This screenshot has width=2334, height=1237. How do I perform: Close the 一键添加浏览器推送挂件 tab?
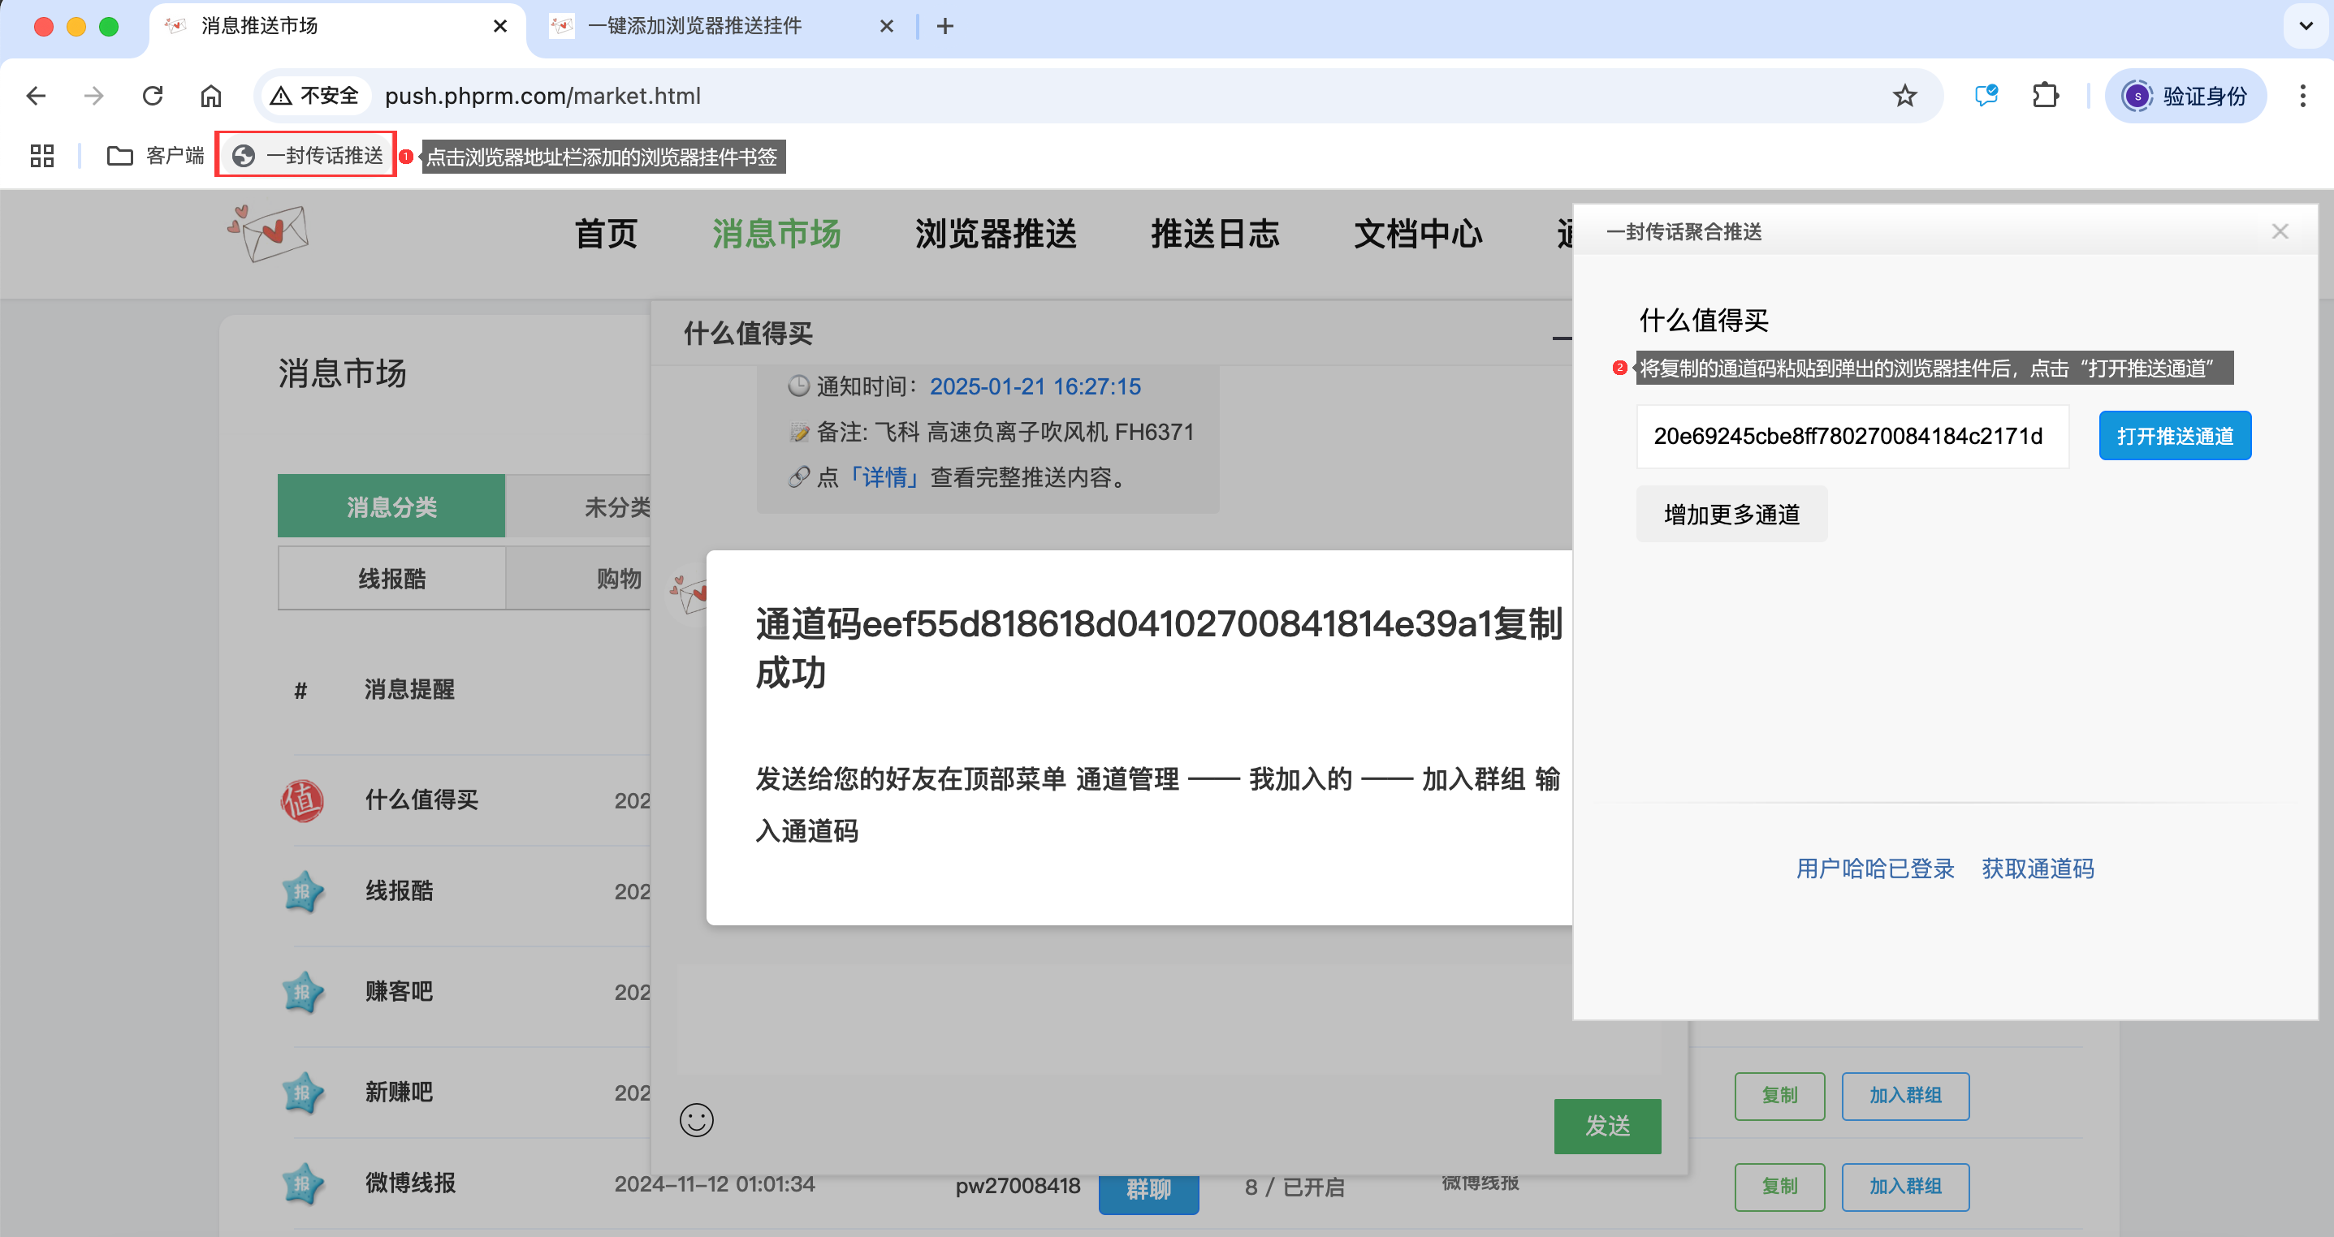(x=886, y=26)
